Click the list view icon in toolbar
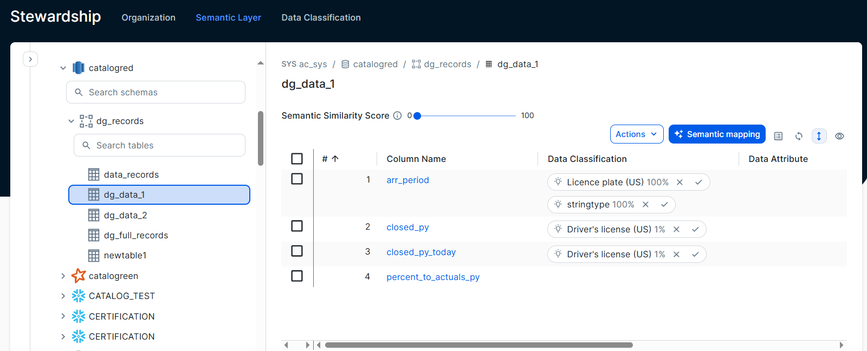Viewport: 867px width, 351px height. (x=778, y=136)
